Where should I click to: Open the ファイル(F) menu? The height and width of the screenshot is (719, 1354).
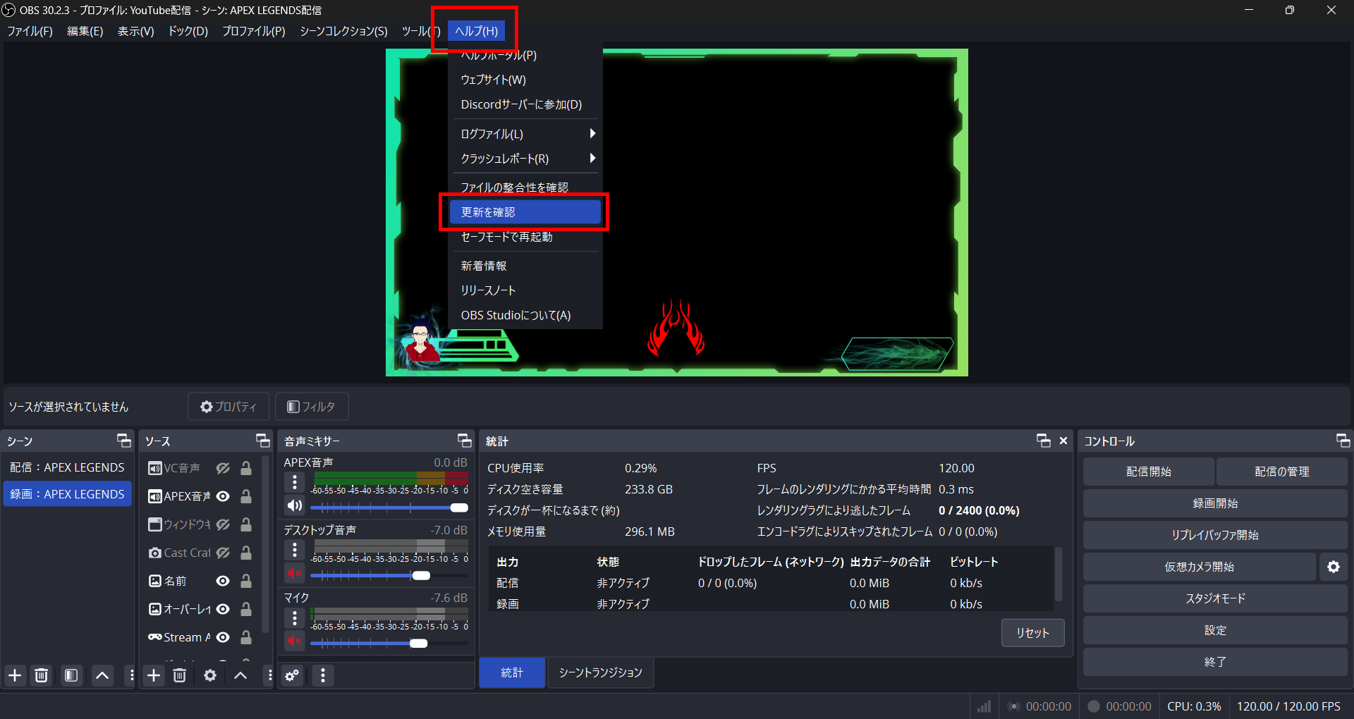[30, 31]
